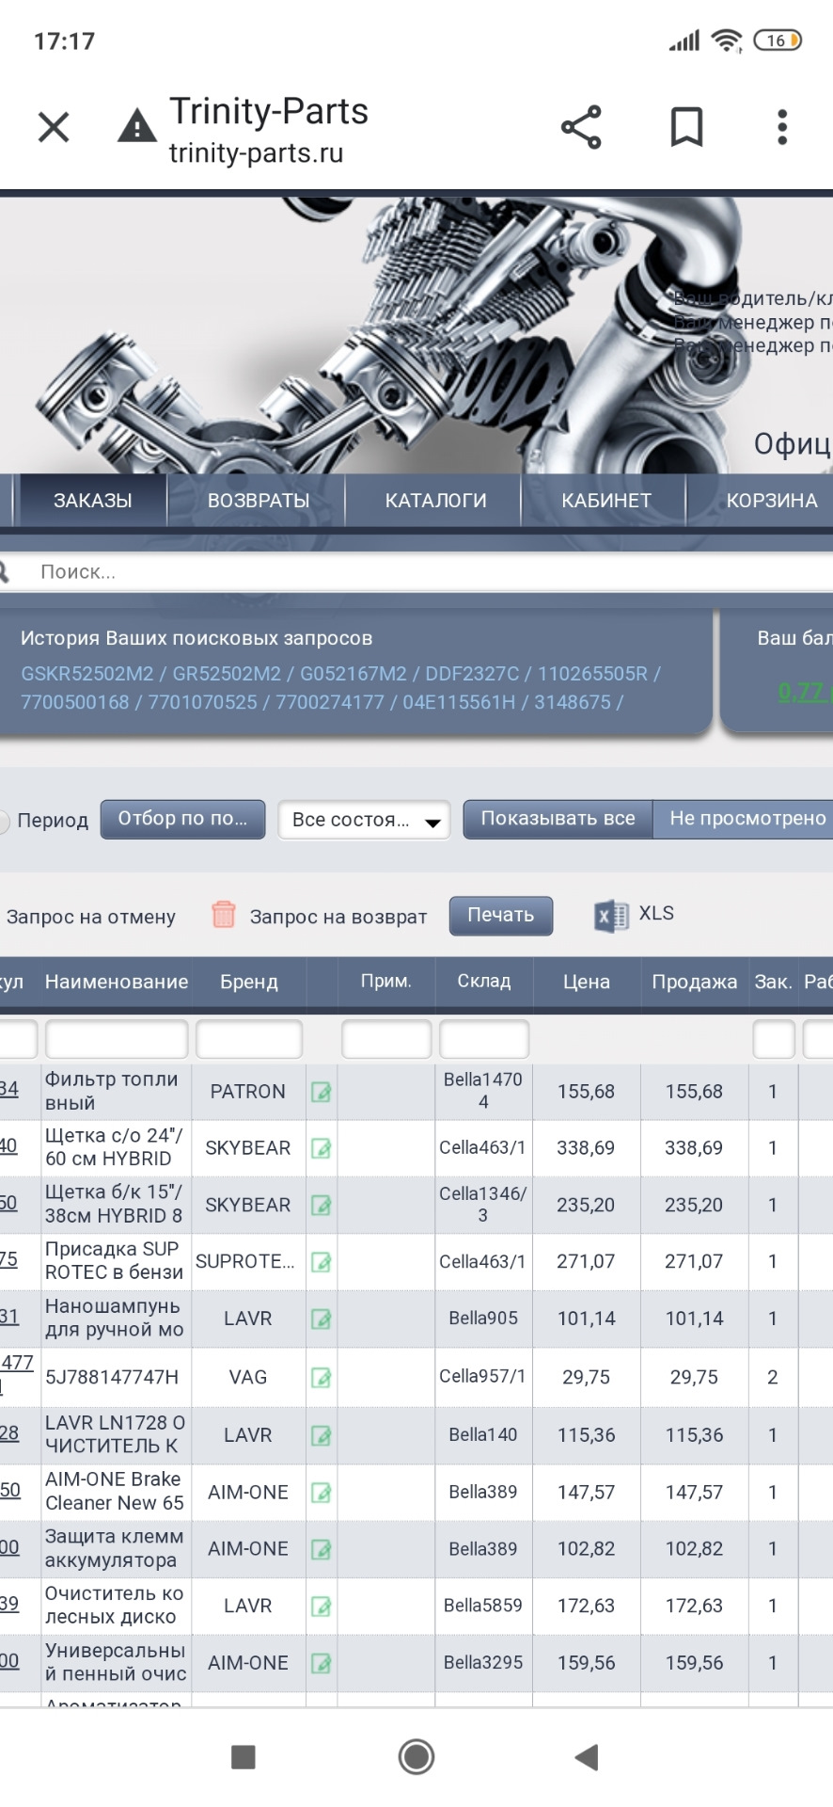
Task: Tap the Android home circle button
Action: pyautogui.click(x=416, y=1756)
